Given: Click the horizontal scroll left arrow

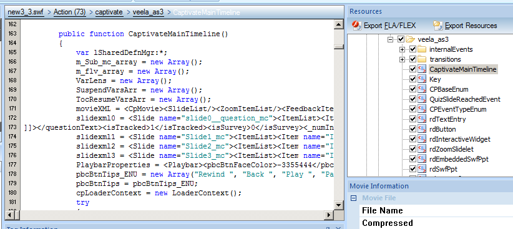Looking at the screenshot, I should [9, 215].
